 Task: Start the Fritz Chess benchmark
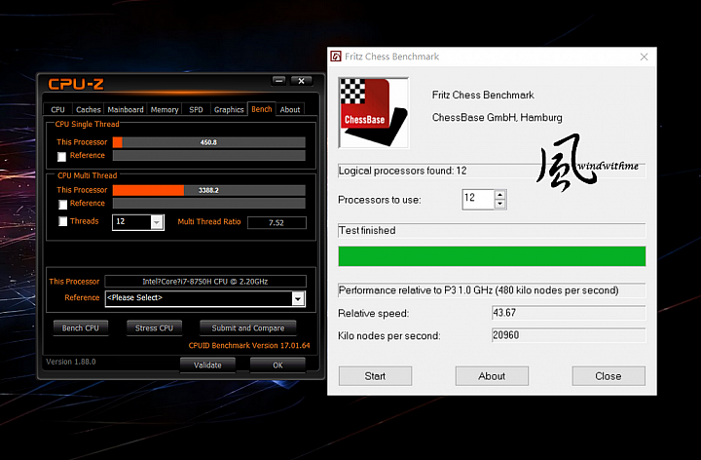click(x=375, y=376)
